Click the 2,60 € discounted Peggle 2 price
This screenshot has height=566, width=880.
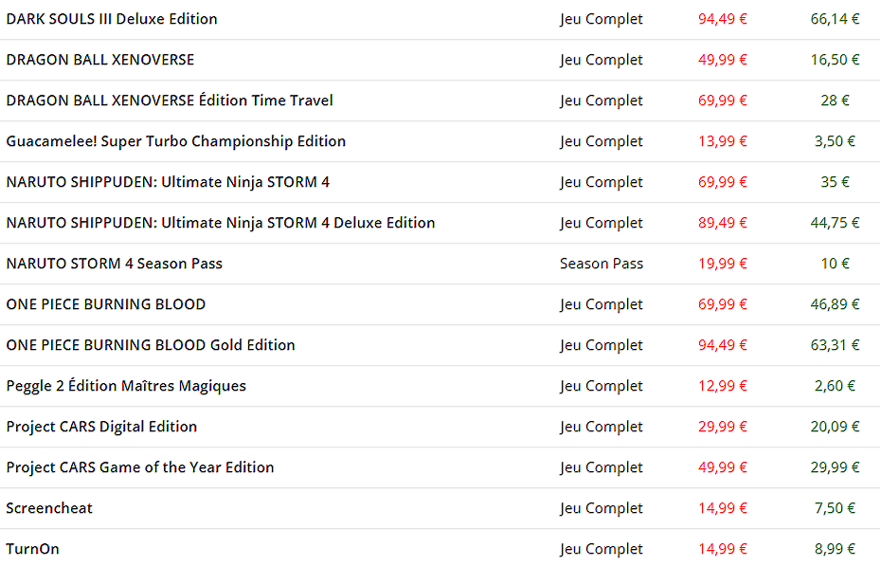pos(835,386)
